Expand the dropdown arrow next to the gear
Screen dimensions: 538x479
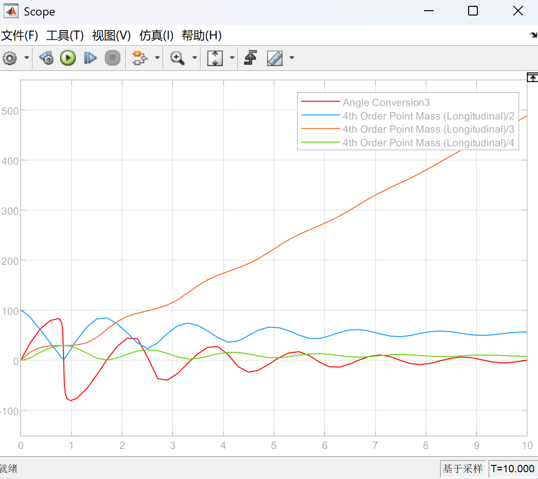[x=26, y=58]
